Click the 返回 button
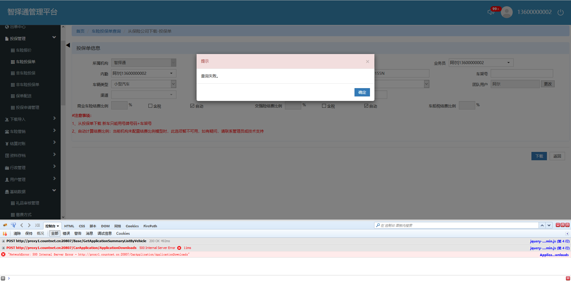This screenshot has height=281, width=571. (557, 156)
